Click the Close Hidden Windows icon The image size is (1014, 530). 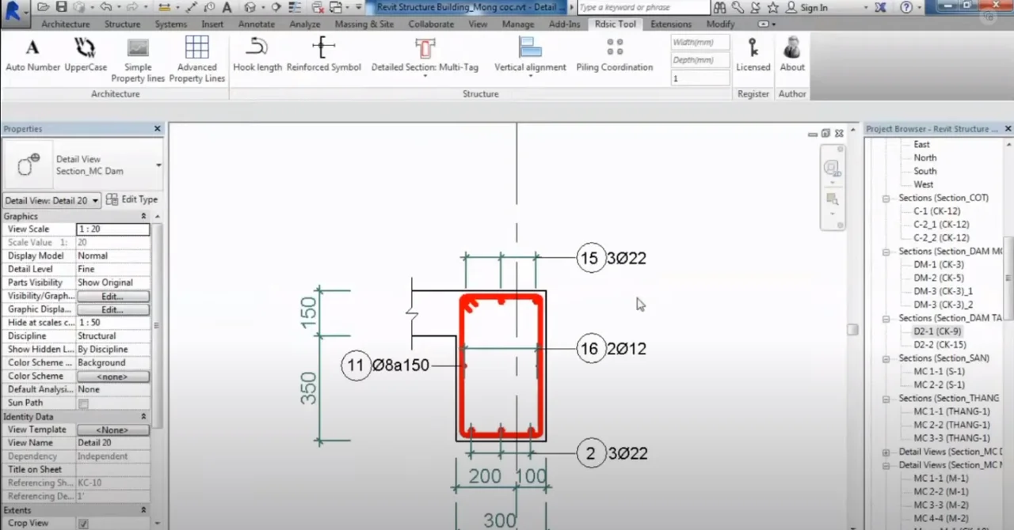(318, 7)
